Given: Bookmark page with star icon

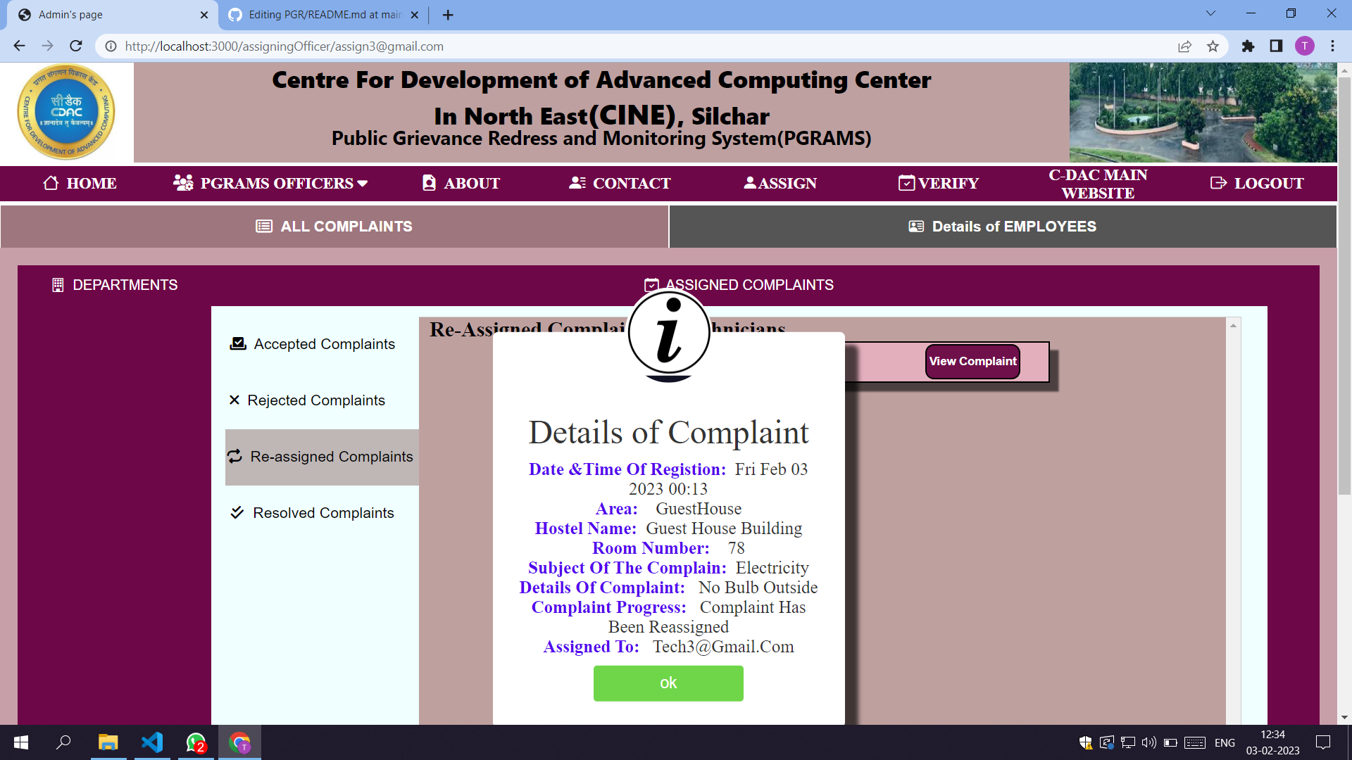Looking at the screenshot, I should (1213, 46).
